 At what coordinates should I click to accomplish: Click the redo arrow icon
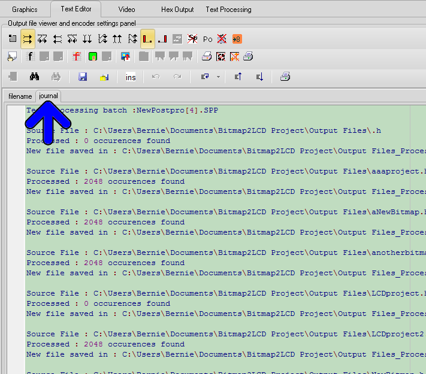point(177,77)
